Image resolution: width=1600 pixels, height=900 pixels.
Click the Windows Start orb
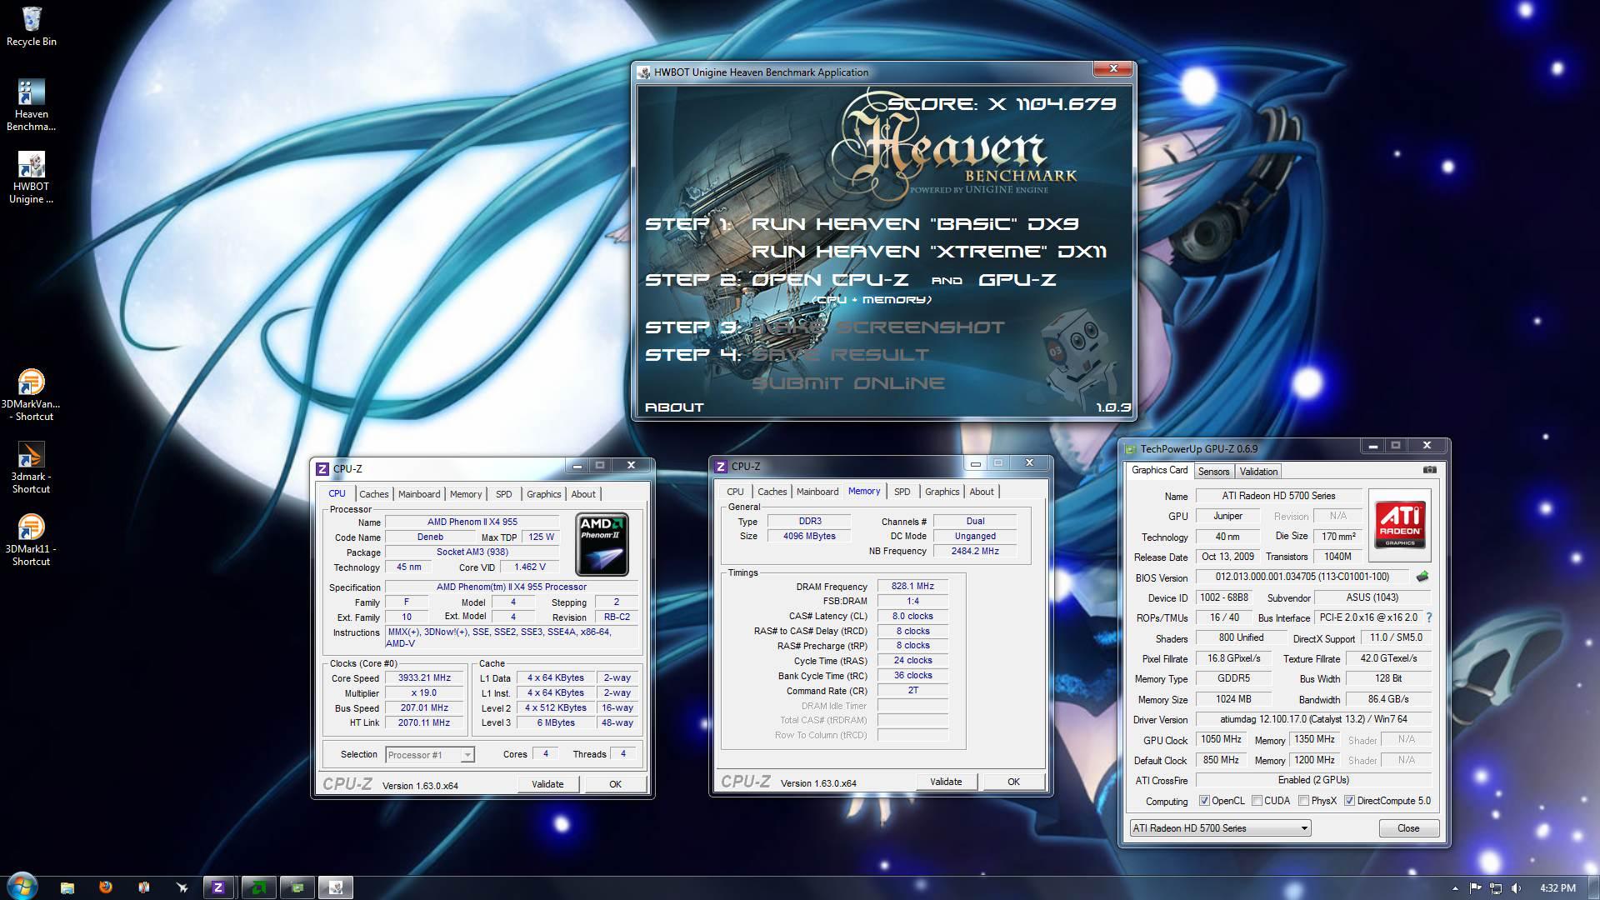pos(22,887)
